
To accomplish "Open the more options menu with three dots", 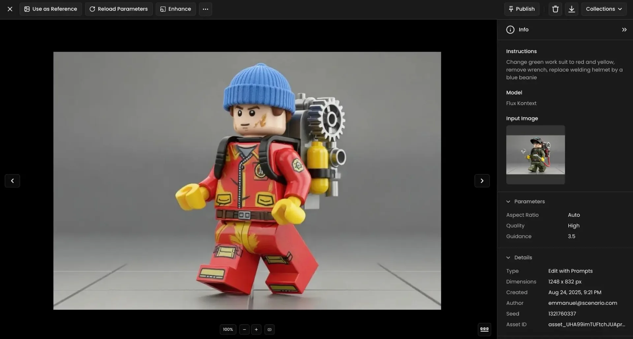I will coord(205,9).
